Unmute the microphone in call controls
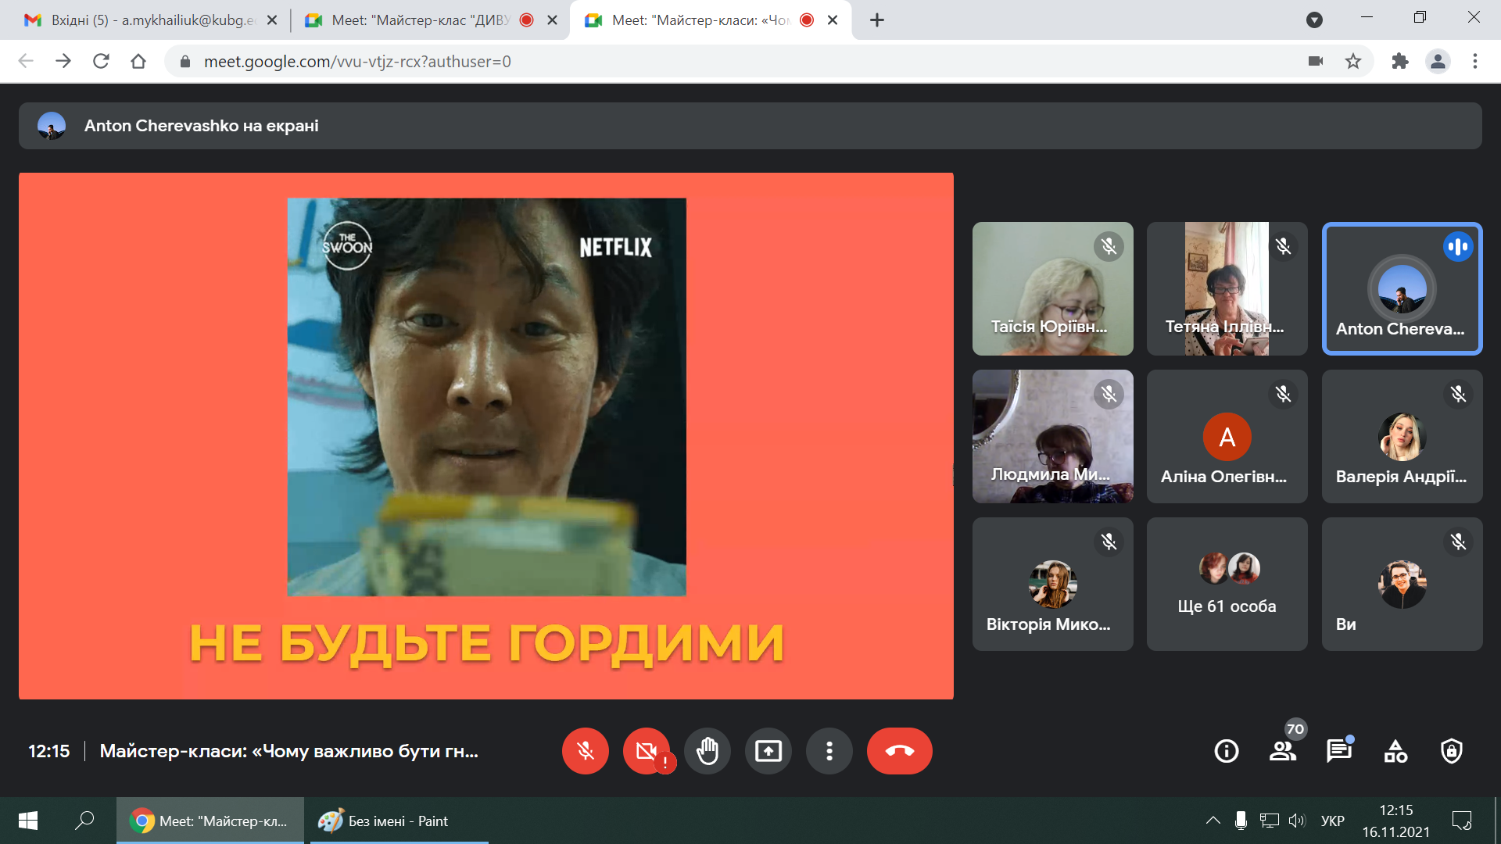 click(x=585, y=751)
